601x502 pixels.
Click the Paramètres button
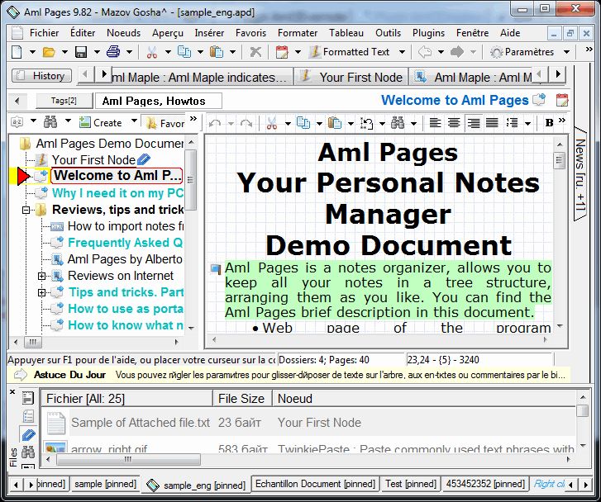click(x=522, y=52)
